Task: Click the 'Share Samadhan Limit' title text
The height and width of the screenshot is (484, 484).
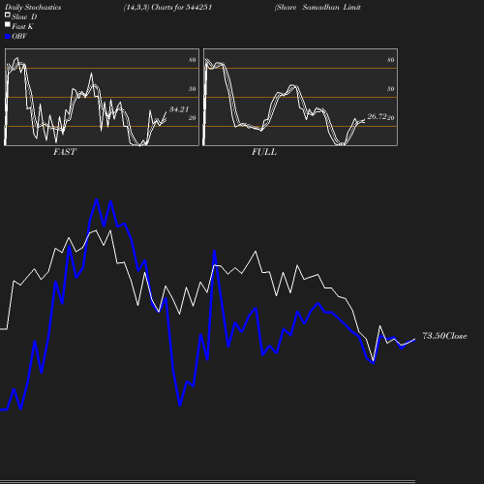Action: pos(318,8)
